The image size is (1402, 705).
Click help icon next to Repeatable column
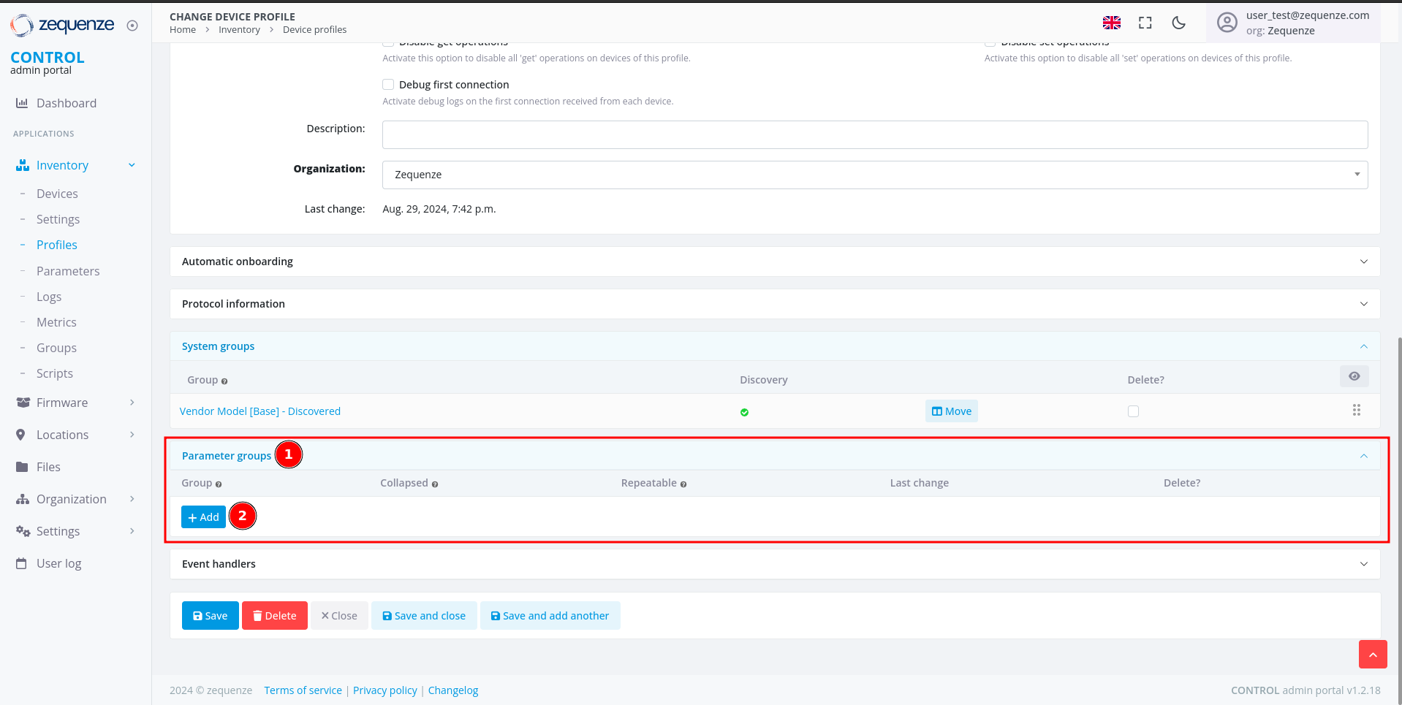683,484
